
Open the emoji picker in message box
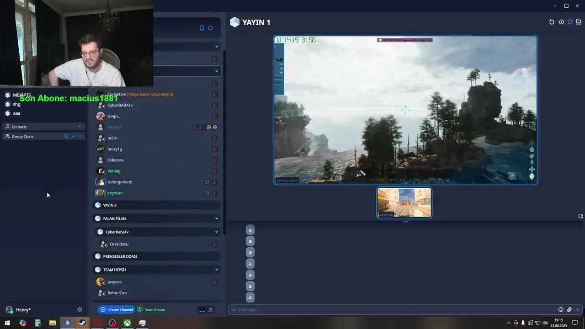coord(561,309)
